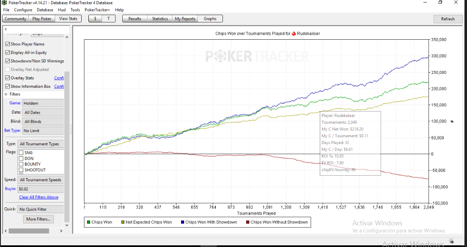Image resolution: width=467 pixels, height=247 pixels.
Task: Open the No Quick Filter dropdown
Action: tap(41, 209)
